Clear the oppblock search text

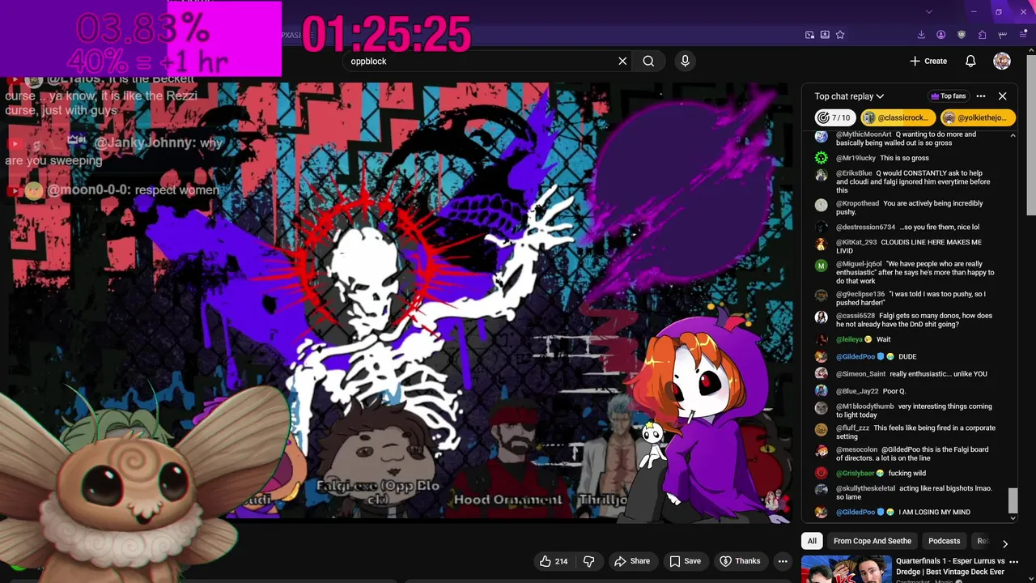622,61
